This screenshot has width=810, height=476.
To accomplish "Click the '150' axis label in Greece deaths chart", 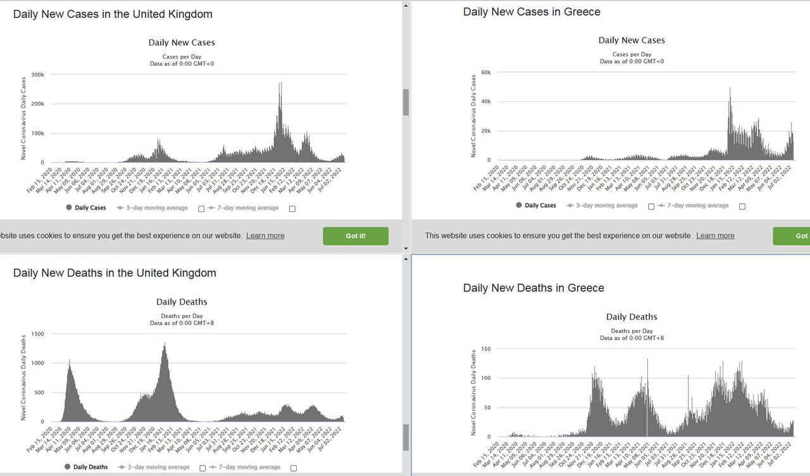I will click(x=486, y=349).
